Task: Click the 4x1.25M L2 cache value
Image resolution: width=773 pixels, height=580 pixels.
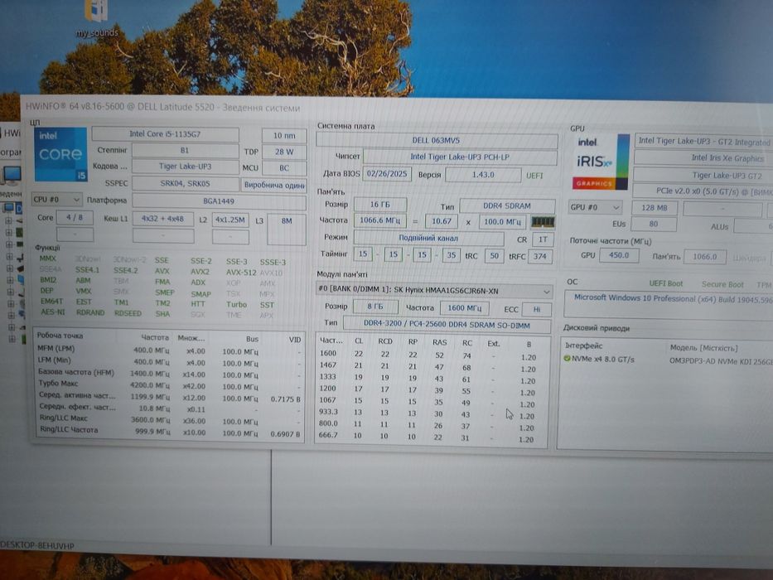Action: [230, 220]
